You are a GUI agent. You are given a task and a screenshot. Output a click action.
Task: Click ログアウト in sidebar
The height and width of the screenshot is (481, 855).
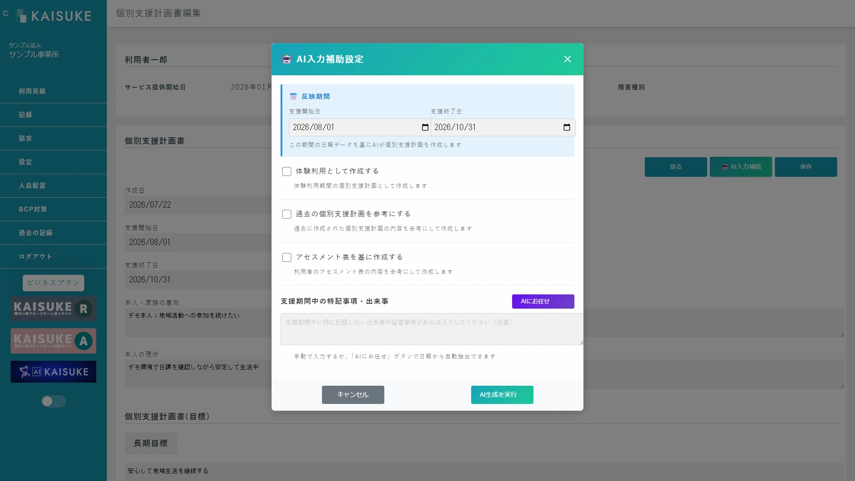pyautogui.click(x=53, y=257)
